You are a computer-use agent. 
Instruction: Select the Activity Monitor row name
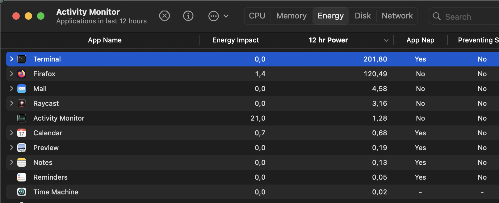pos(59,118)
